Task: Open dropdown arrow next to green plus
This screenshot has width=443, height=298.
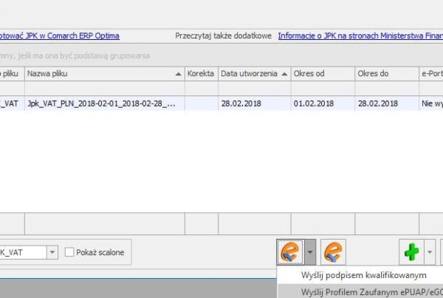Action: click(430, 252)
